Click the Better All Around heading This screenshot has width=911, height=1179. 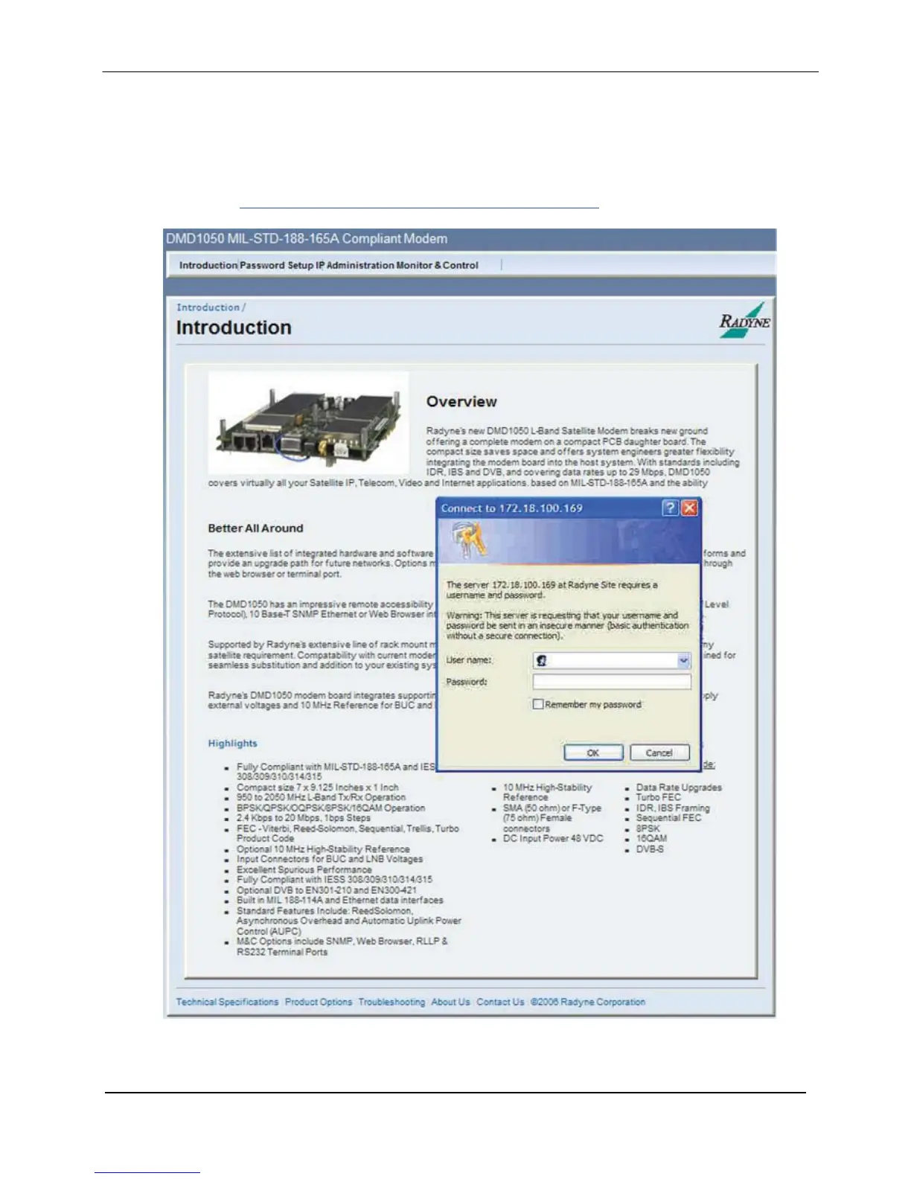point(255,528)
